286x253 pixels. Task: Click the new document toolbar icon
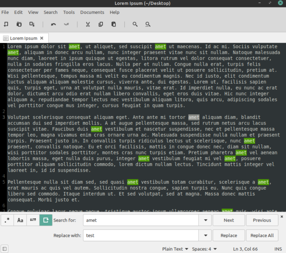tap(6, 24)
